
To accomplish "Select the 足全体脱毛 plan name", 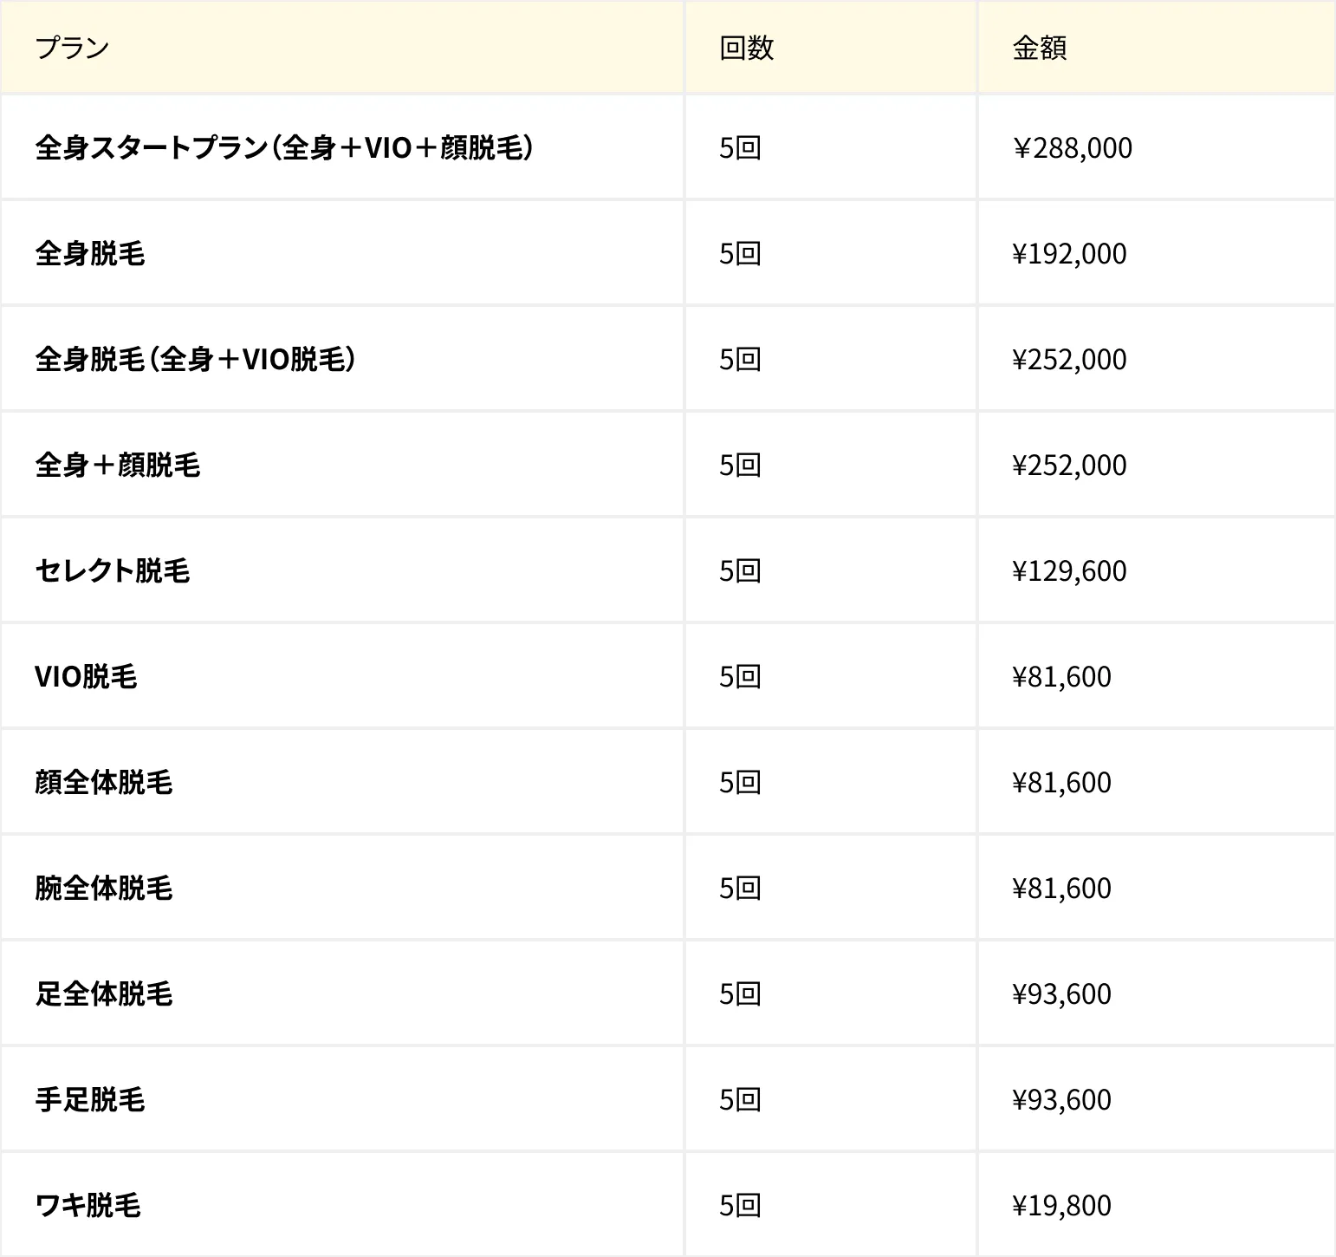I will coord(104,994).
